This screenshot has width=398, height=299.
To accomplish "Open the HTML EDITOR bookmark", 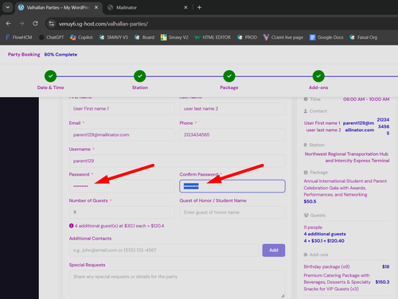I will click(213, 37).
